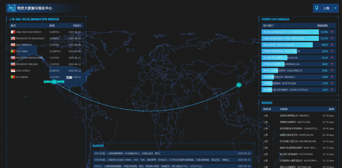Screen dimensions: 342x168
Task: Click the flag icon for EVER LOVELY
Action: click(13, 71)
